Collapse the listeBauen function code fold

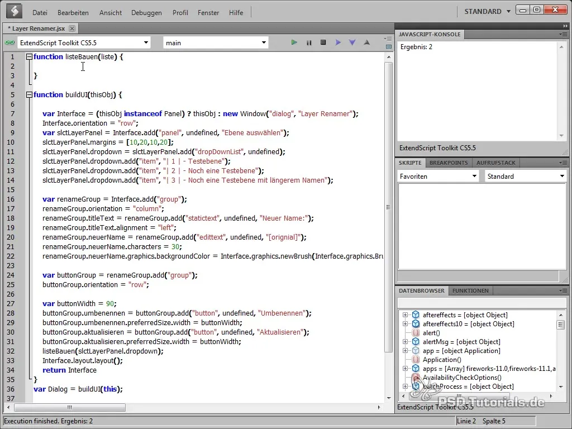point(29,57)
